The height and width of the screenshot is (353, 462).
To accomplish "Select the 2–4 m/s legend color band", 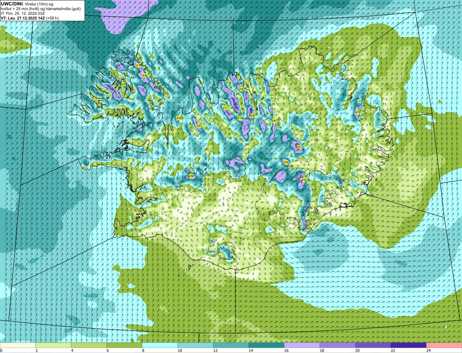I will pos(53,345).
